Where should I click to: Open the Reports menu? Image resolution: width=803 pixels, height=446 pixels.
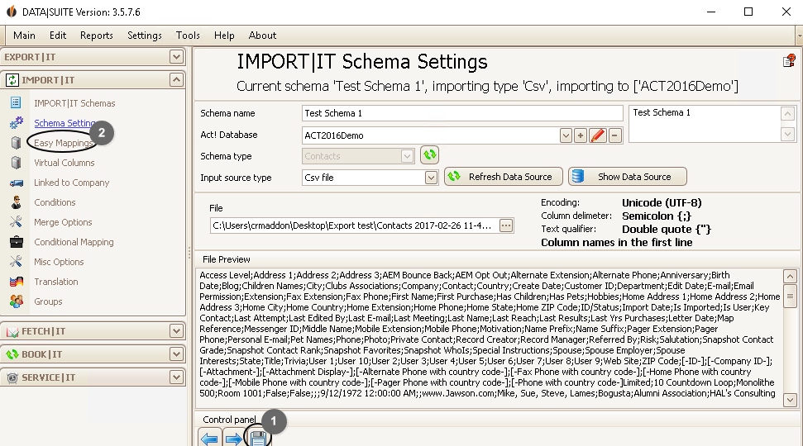click(96, 36)
